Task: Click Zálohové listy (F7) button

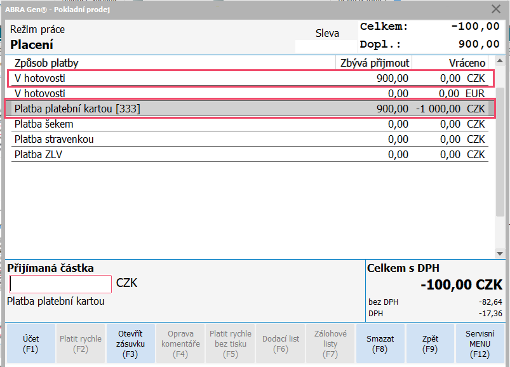Action: pyautogui.click(x=330, y=344)
